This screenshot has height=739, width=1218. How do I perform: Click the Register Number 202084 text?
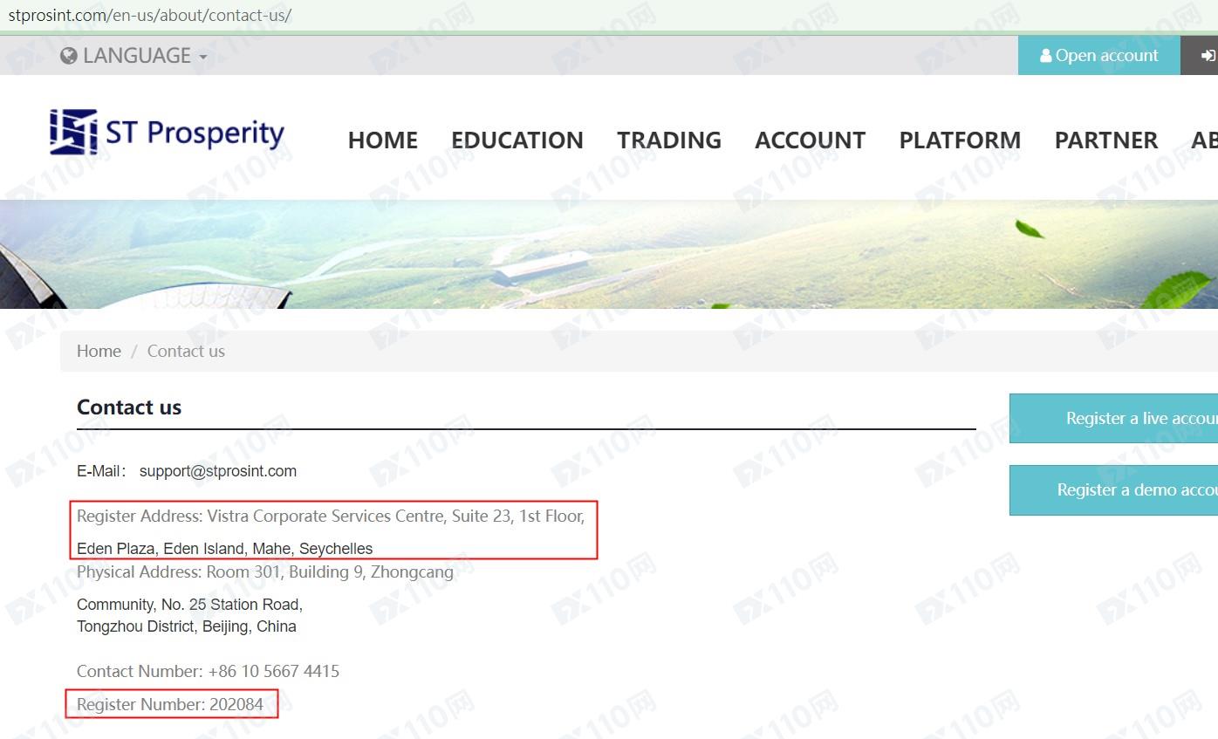(x=170, y=704)
